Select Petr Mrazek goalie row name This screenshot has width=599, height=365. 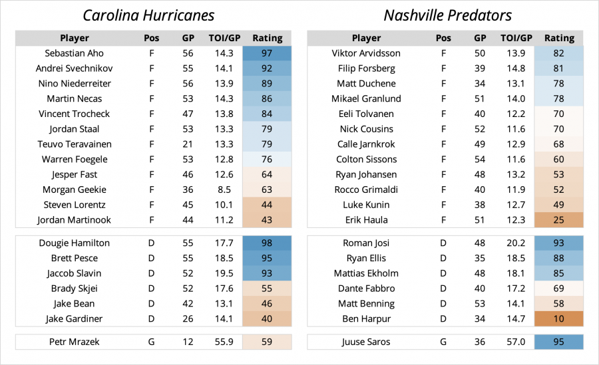75,342
